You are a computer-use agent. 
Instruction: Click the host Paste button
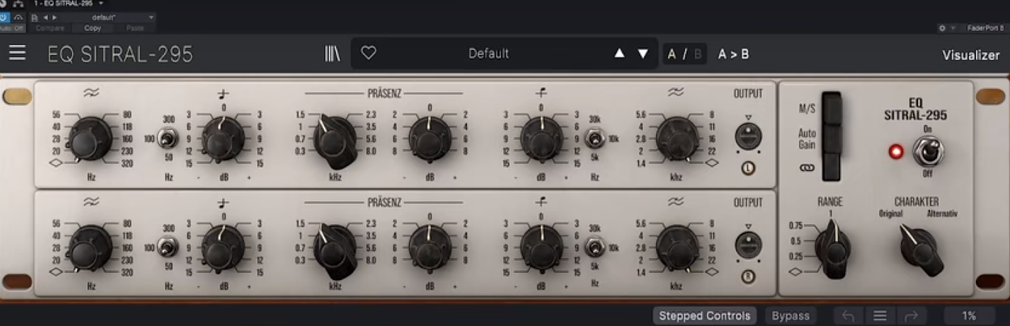pos(135,27)
